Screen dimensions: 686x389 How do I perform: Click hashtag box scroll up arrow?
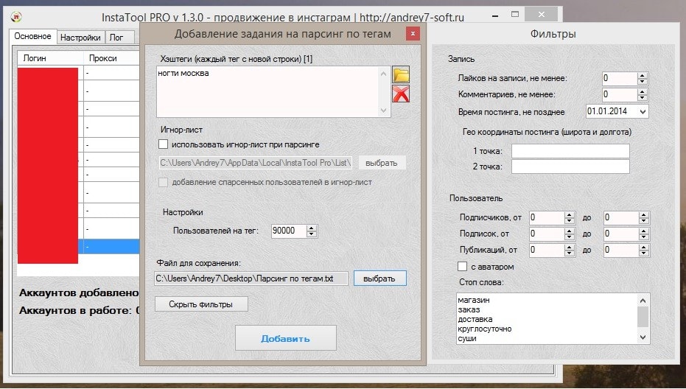tap(384, 73)
